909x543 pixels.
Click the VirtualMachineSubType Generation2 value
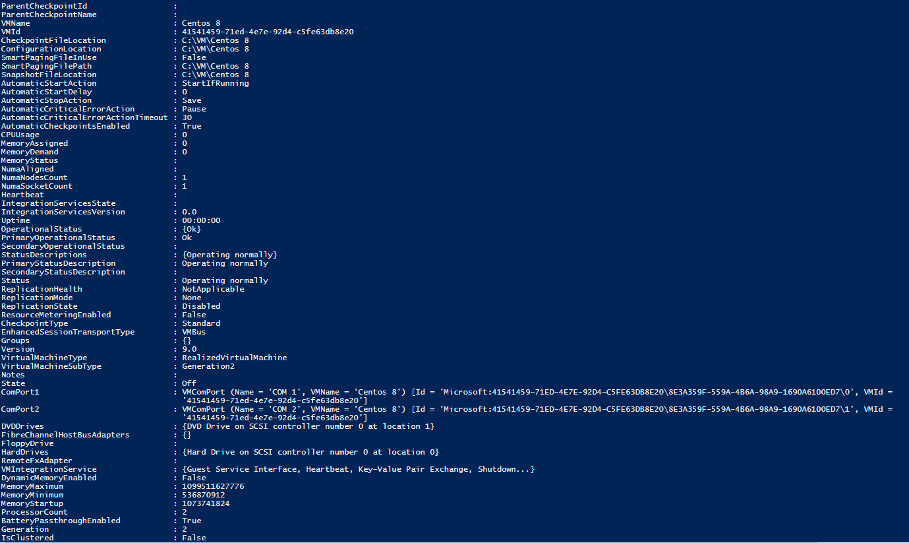208,366
